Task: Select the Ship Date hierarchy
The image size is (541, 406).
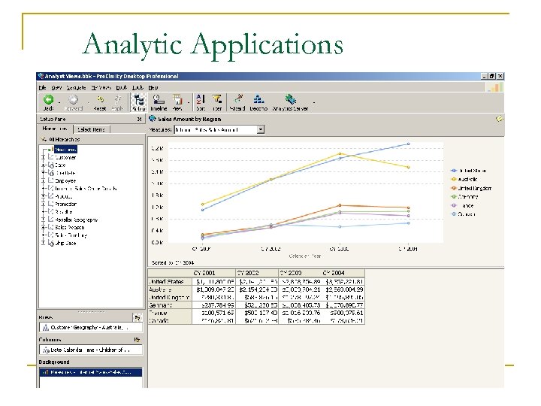Action: 65,243
